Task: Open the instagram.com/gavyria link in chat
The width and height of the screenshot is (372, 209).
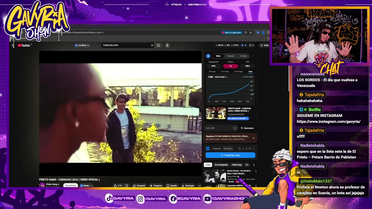Action: [328, 122]
